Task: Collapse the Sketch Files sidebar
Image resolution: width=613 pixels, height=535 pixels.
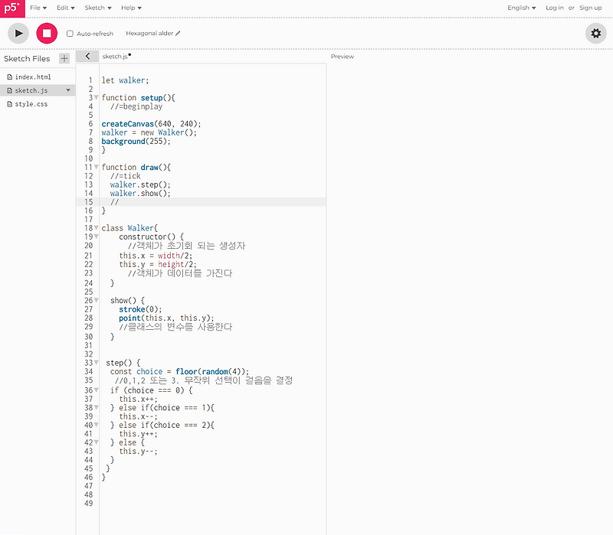Action: click(x=87, y=56)
